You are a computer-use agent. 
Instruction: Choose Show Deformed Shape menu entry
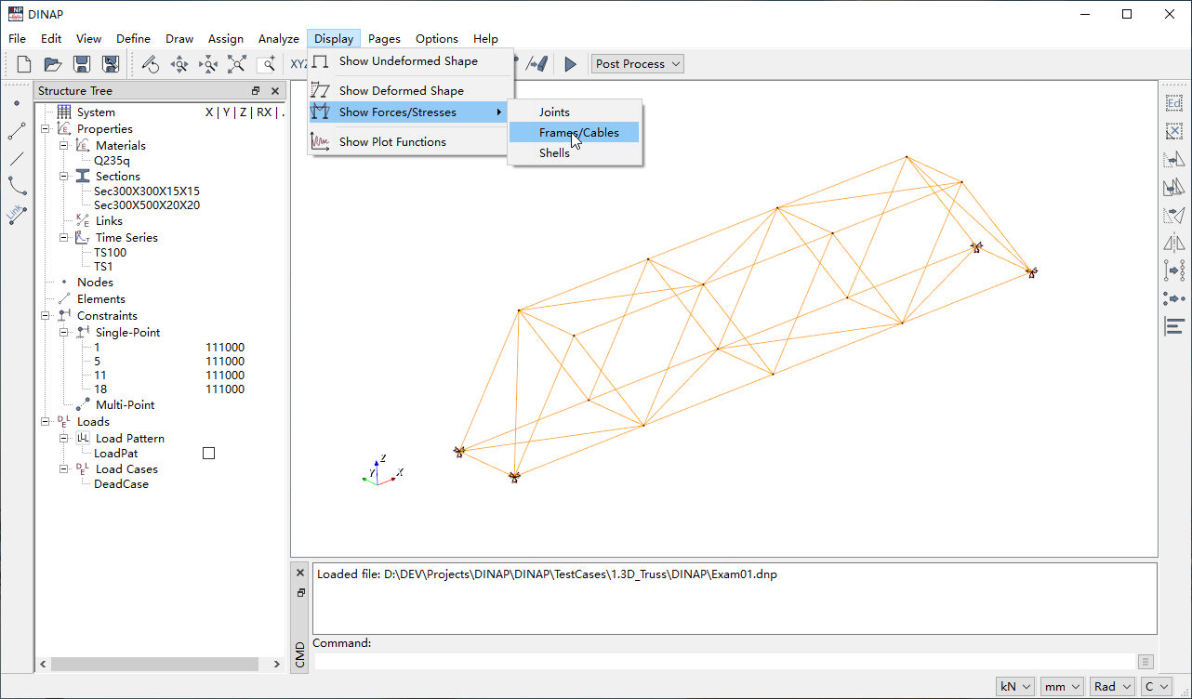401,91
